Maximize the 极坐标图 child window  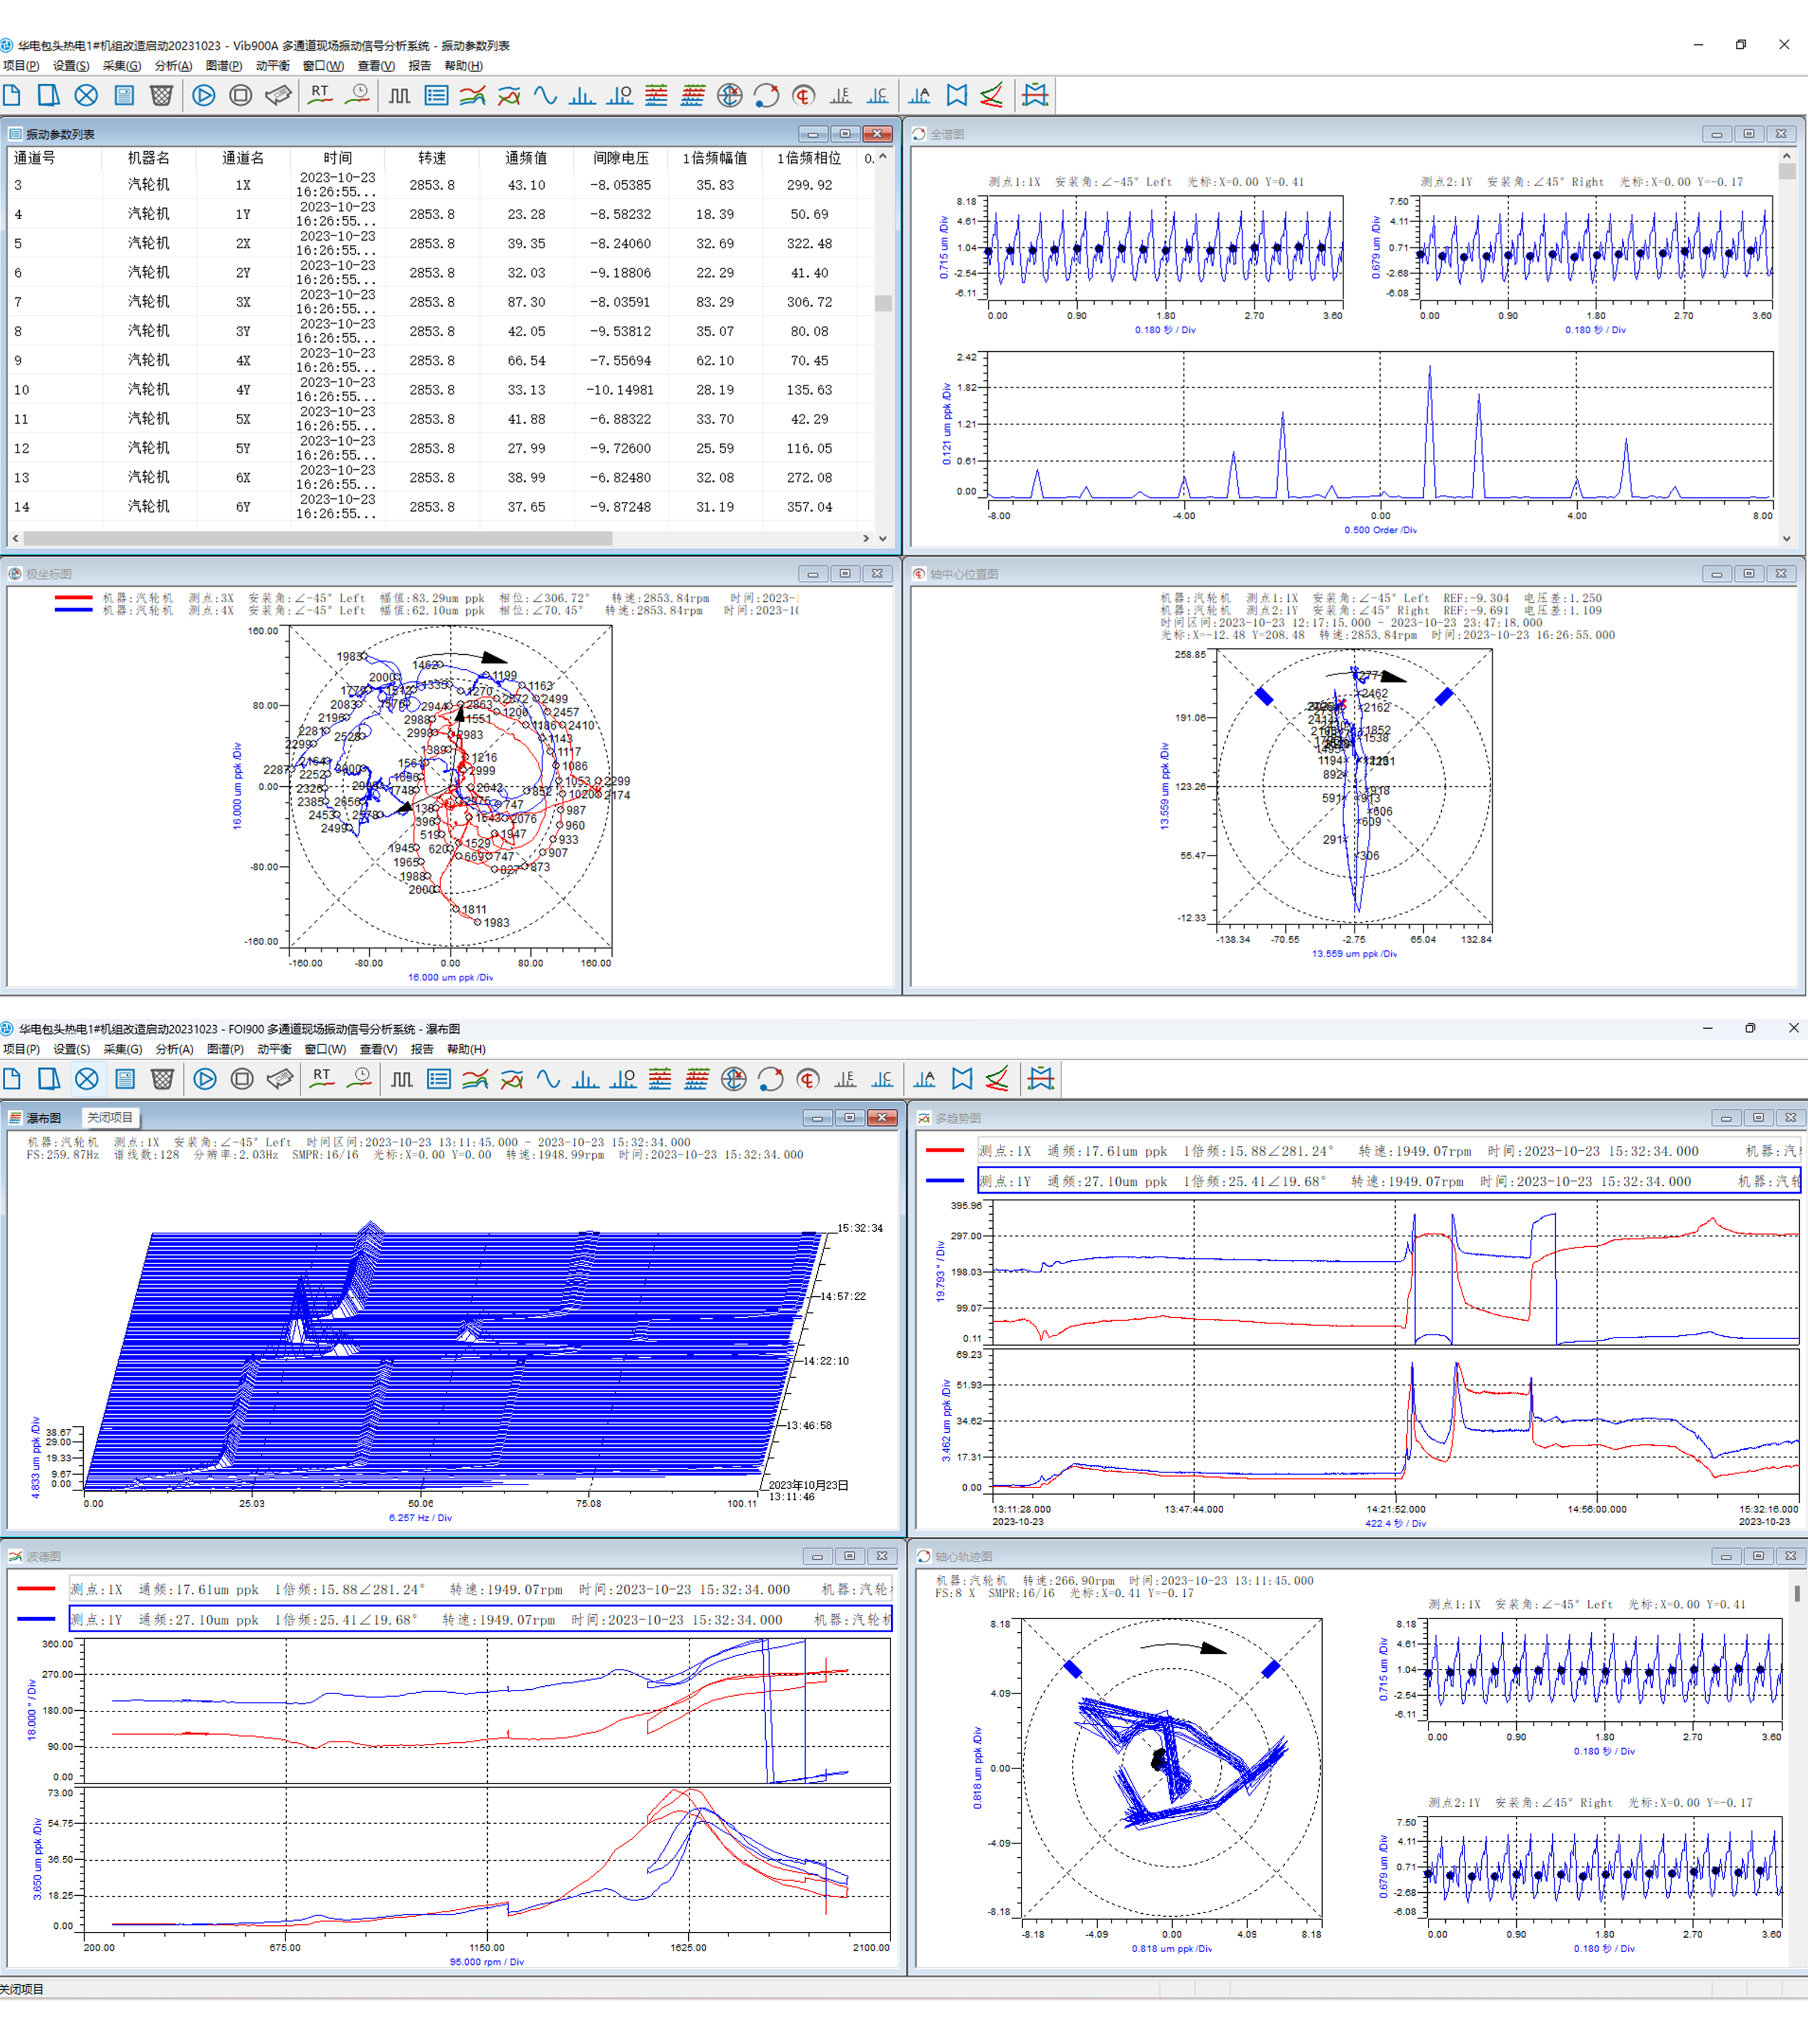click(845, 574)
